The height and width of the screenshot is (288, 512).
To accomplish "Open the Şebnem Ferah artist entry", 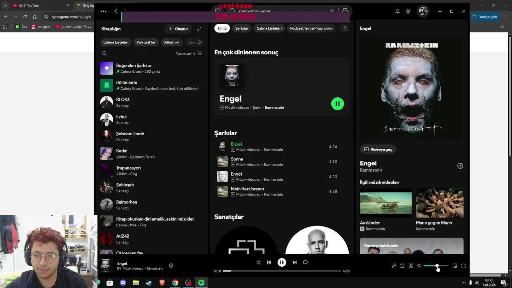I will [152, 136].
